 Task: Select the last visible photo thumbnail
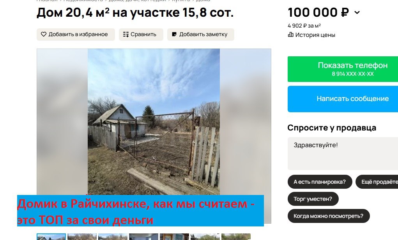[236, 237]
